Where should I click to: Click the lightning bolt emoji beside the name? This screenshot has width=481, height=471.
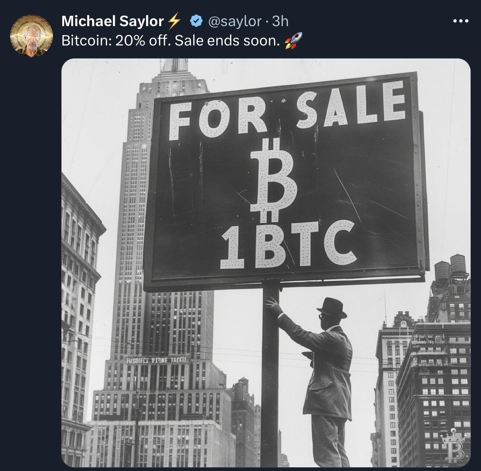[174, 22]
